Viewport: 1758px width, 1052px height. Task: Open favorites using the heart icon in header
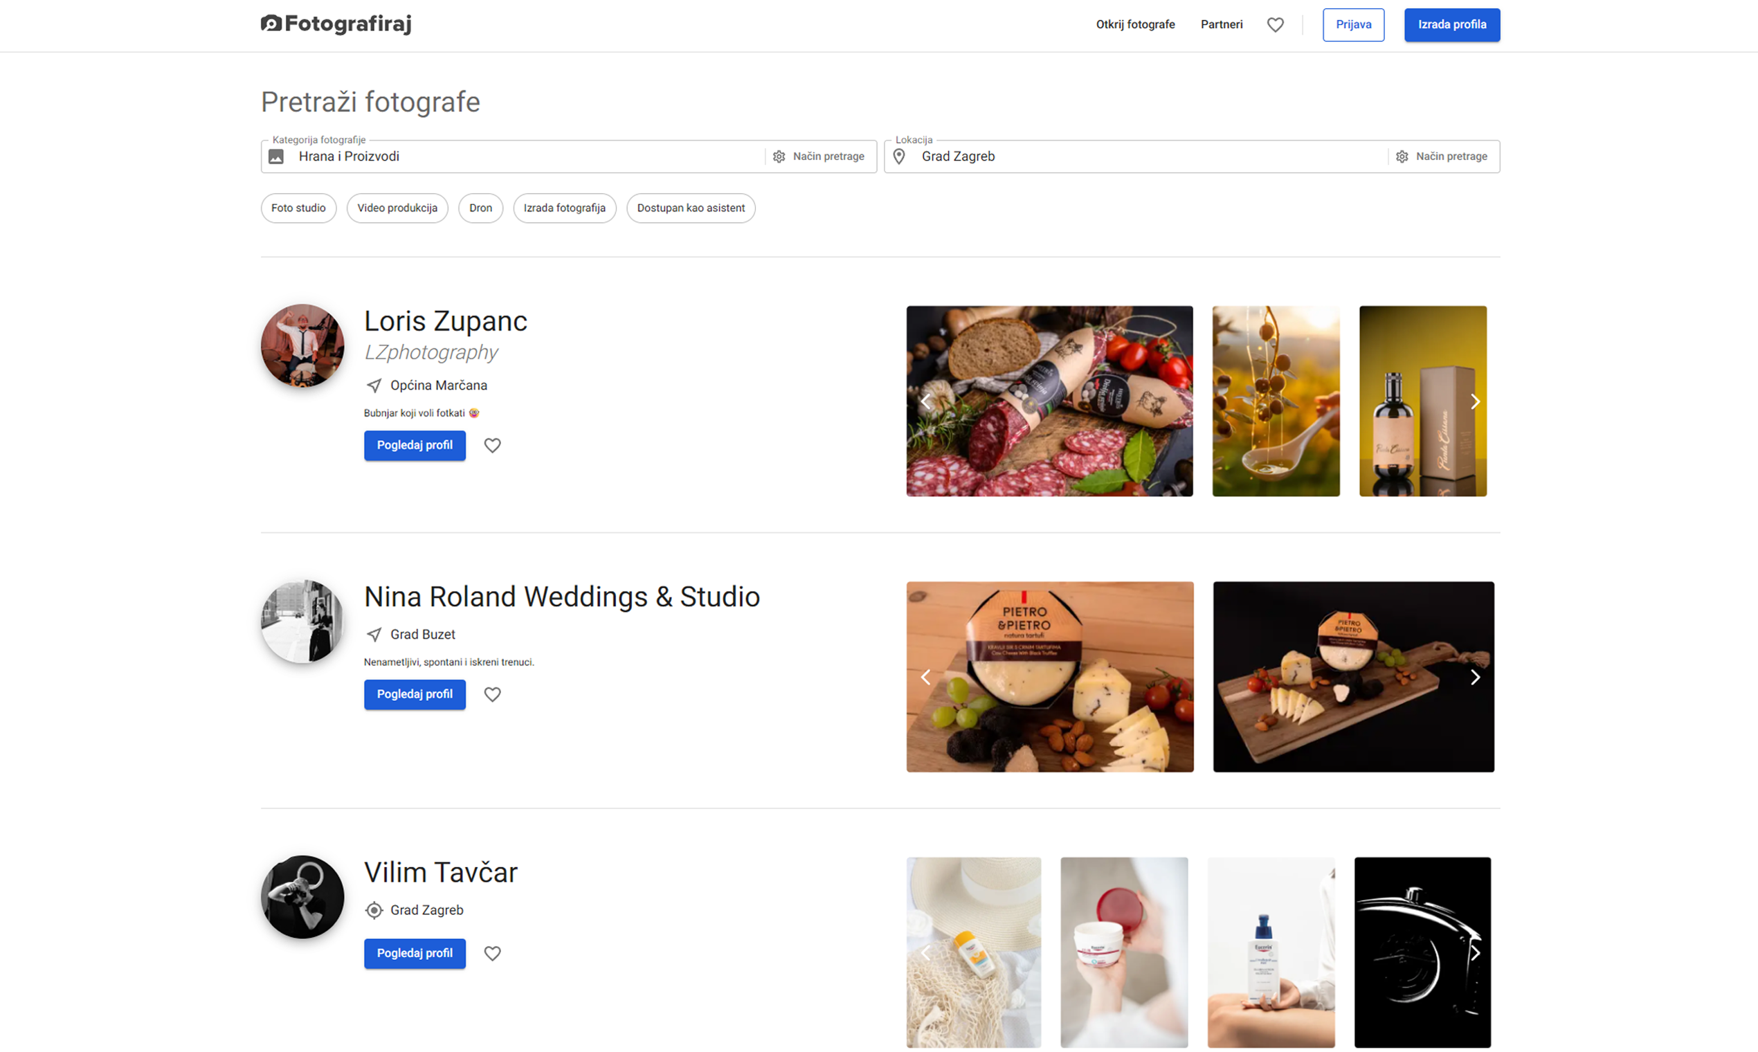1276,24
